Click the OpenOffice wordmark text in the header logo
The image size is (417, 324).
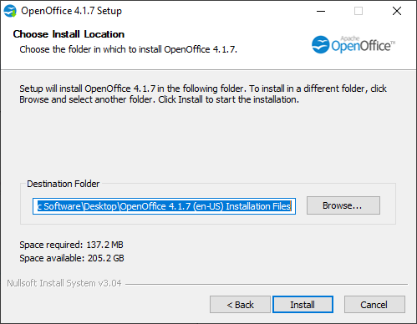coord(363,45)
